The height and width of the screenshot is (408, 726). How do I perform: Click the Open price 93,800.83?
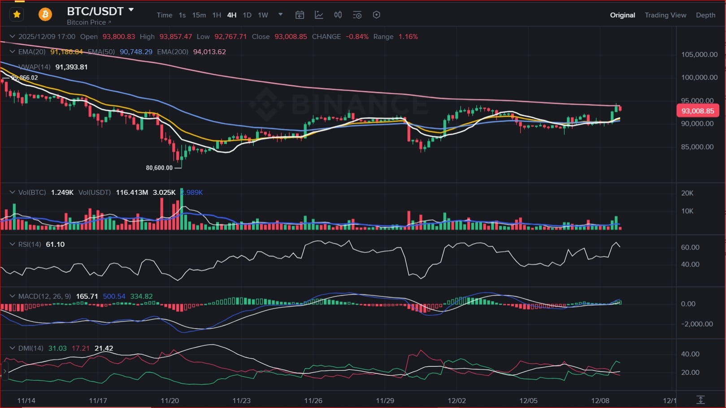119,36
